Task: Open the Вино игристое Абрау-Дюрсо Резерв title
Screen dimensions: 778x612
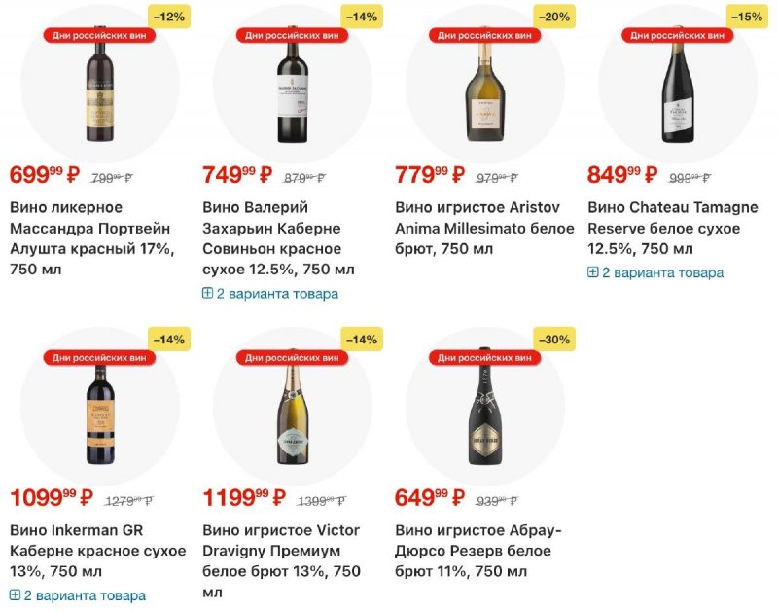Action: pyautogui.click(x=477, y=551)
